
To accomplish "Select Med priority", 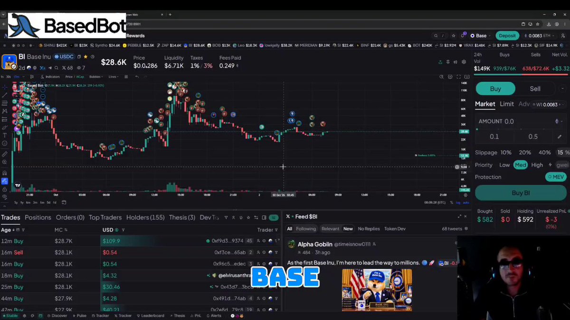I will click(x=521, y=165).
